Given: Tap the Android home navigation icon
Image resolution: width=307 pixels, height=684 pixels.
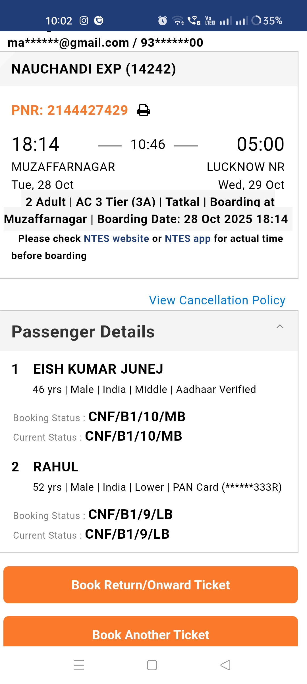Looking at the screenshot, I should click(152, 665).
